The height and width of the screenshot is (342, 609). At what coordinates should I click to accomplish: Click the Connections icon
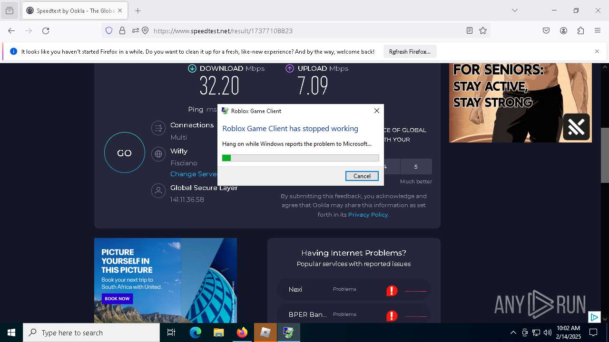point(158,128)
